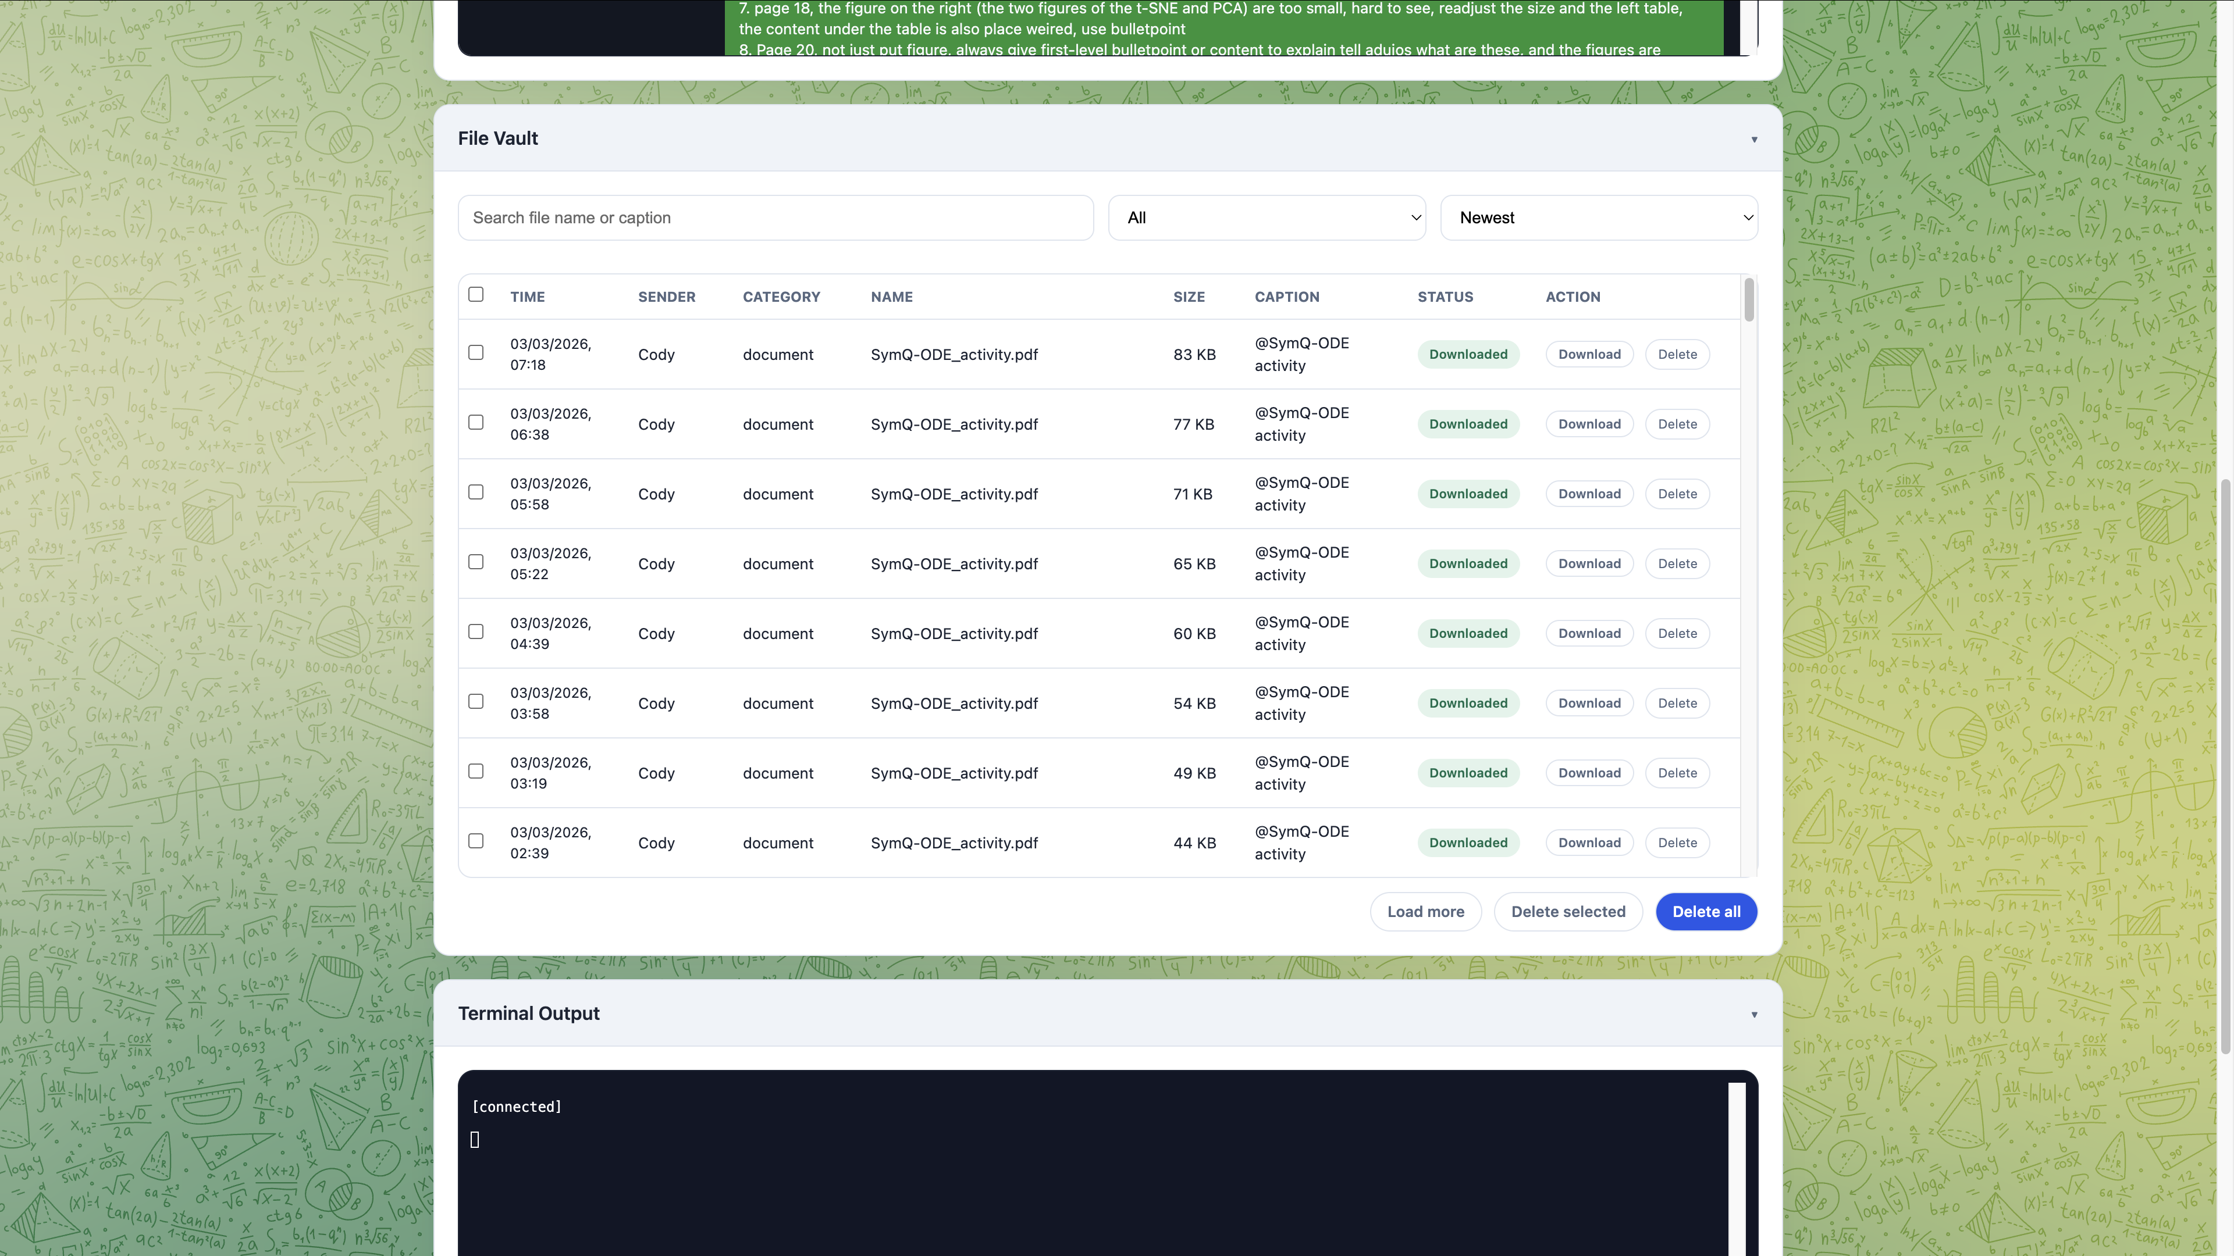Delete the 83 KB SymQ-ODE_activity.pdf
This screenshot has width=2234, height=1256.
click(x=1677, y=354)
